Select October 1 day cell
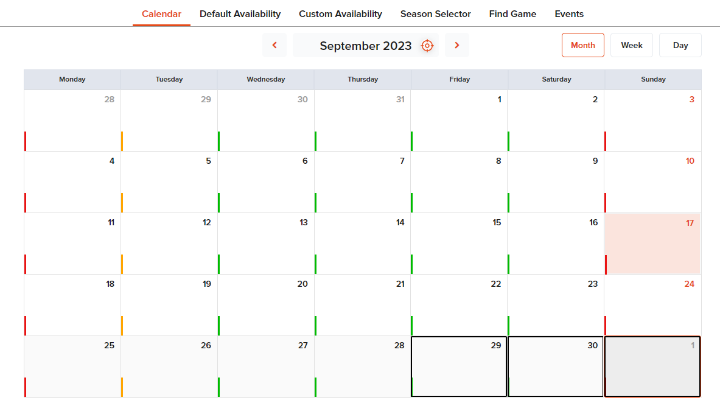 pyautogui.click(x=653, y=367)
